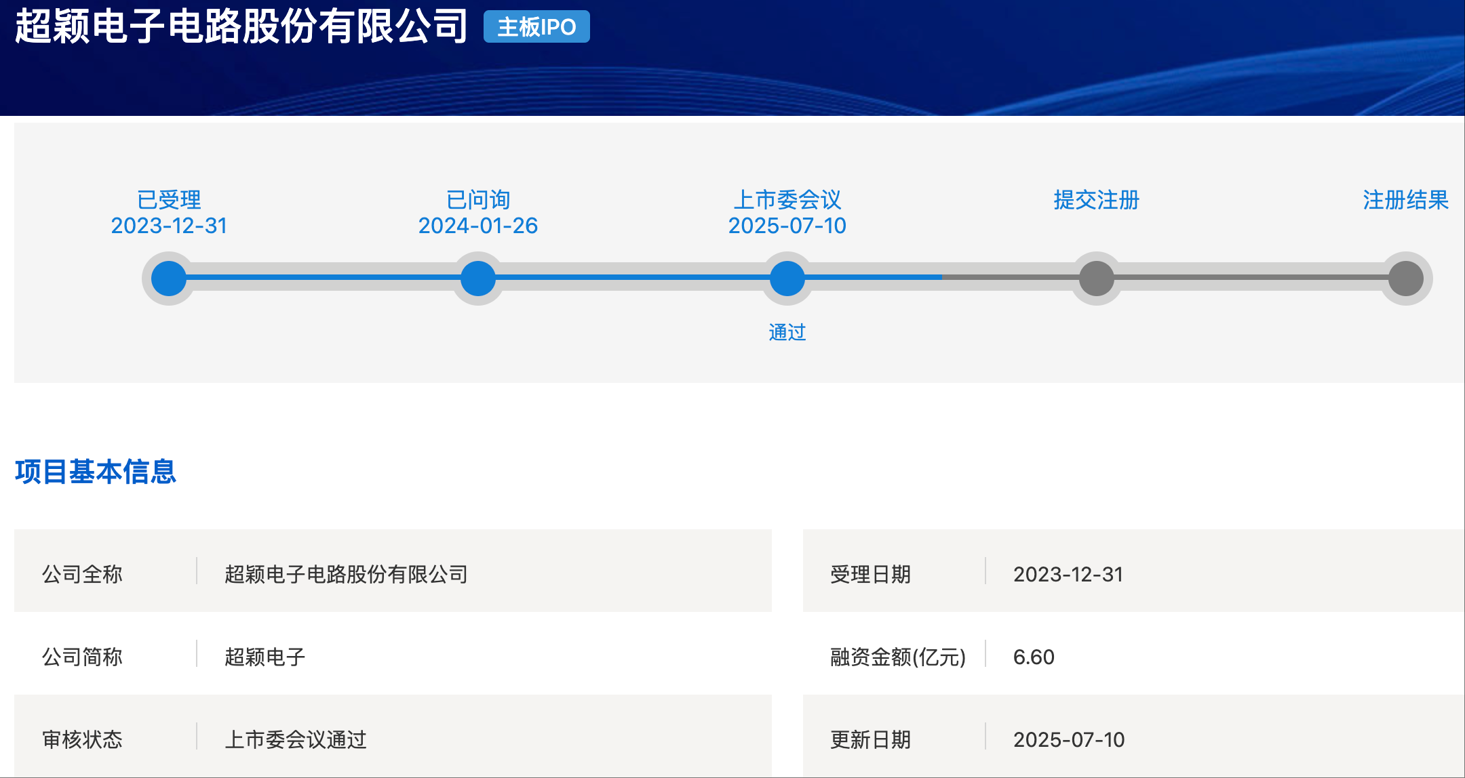Click the 6.60 financing amount value
Image resolution: width=1465 pixels, height=778 pixels.
tap(1034, 657)
